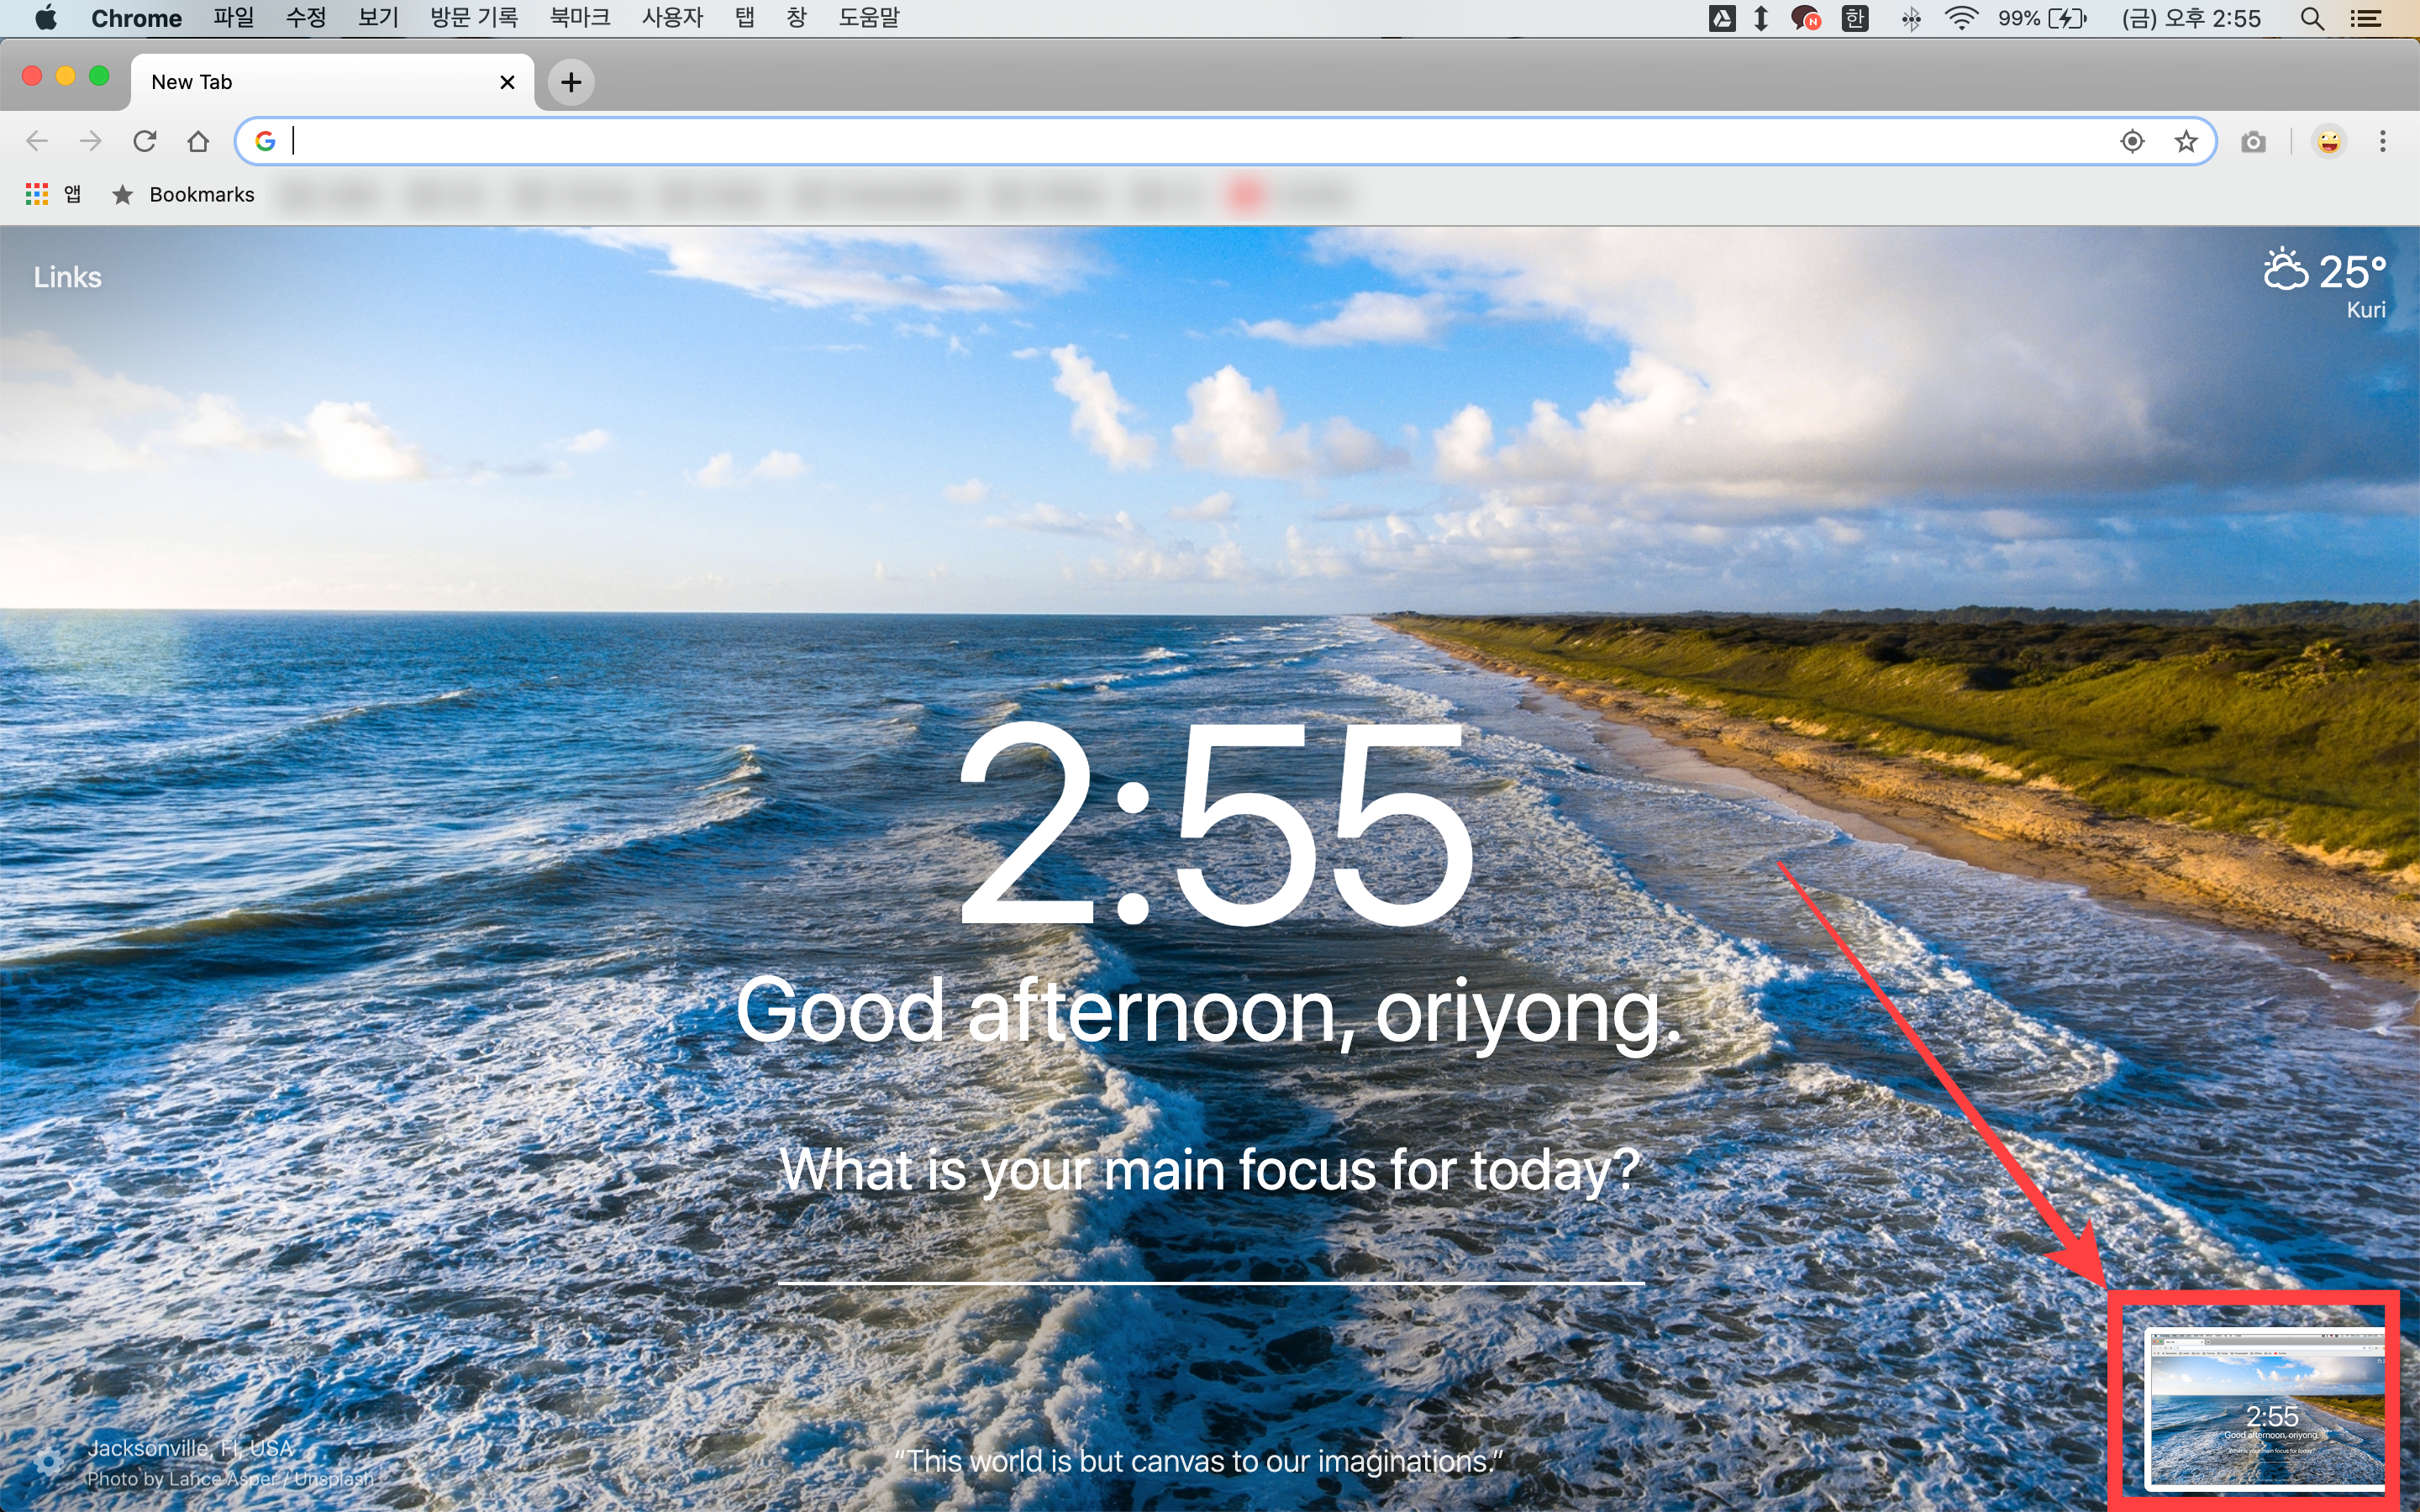The width and height of the screenshot is (2420, 1512).
Task: Click the Reload page icon
Action: (x=145, y=141)
